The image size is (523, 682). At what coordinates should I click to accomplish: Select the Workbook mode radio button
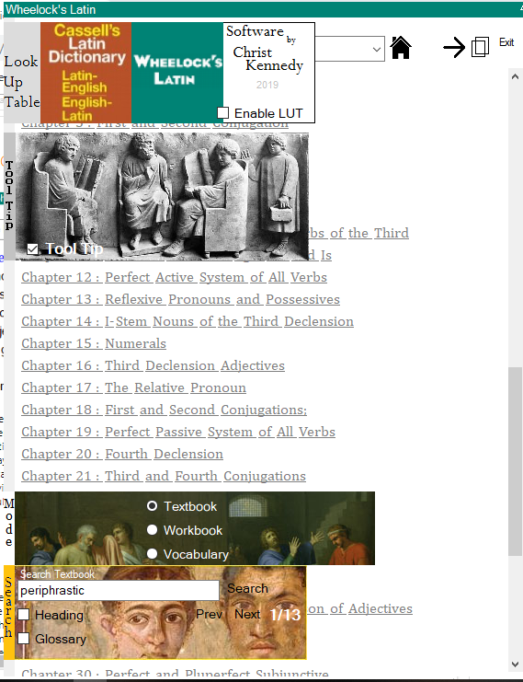(x=152, y=530)
